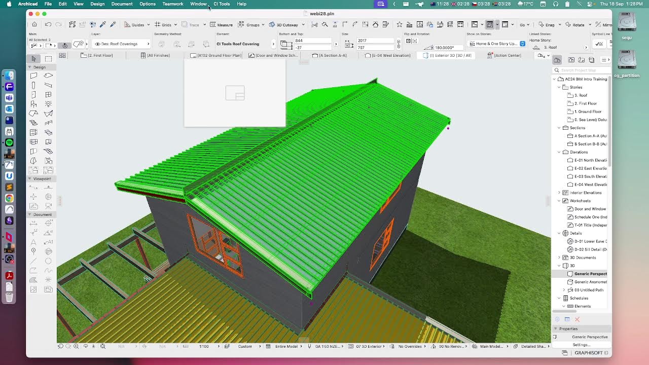Click the red delete icon in Navigator
Viewport: 649px width, 365px height.
[x=577, y=319]
